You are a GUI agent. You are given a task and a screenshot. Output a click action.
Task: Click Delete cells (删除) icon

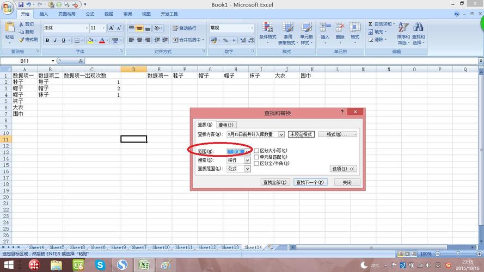pos(340,27)
